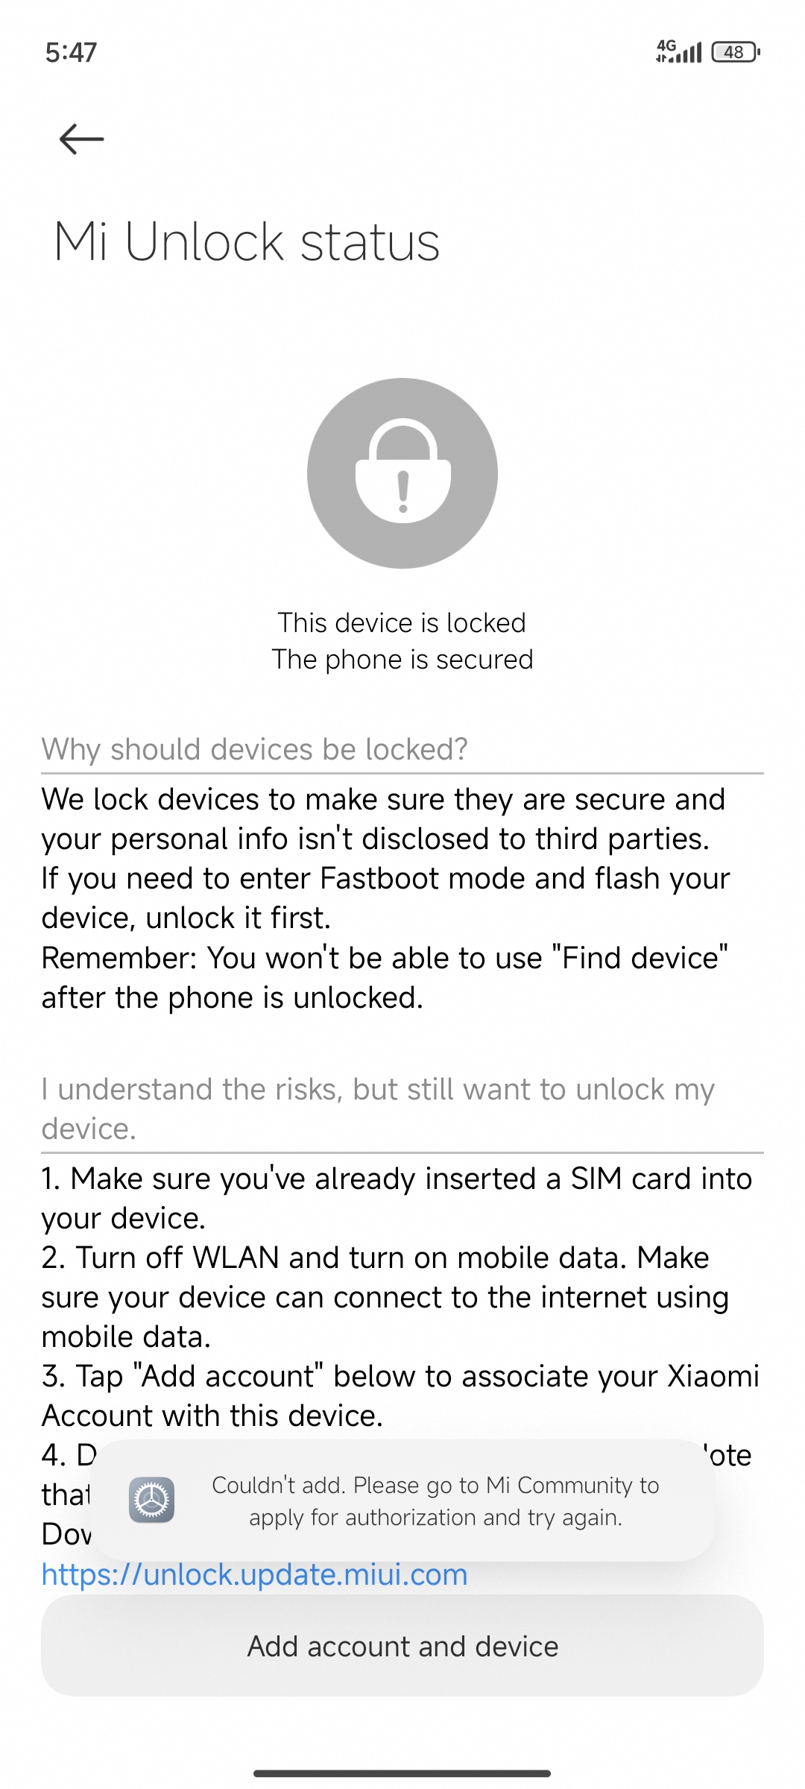This screenshot has width=805, height=1789.
Task: Tap the battery level indicator
Action: pyautogui.click(x=736, y=51)
